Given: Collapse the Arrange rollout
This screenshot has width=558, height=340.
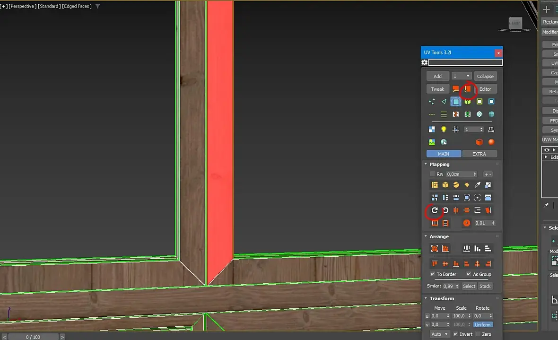Looking at the screenshot, I should [x=426, y=236].
